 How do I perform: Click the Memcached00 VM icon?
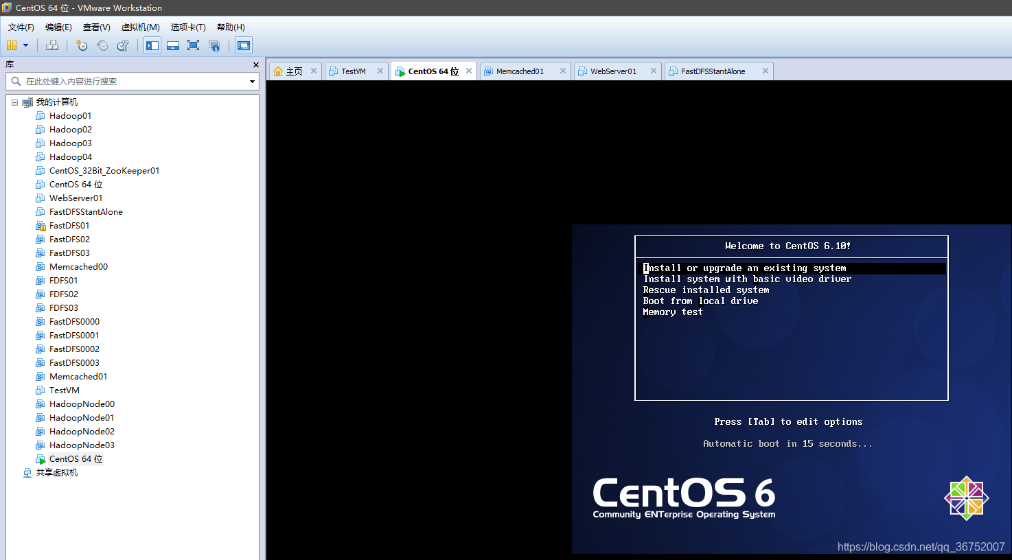pos(41,267)
